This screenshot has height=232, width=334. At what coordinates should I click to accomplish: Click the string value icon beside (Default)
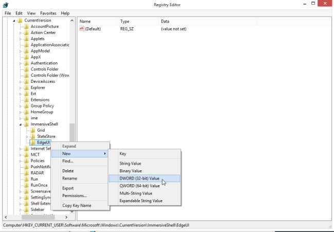point(82,29)
